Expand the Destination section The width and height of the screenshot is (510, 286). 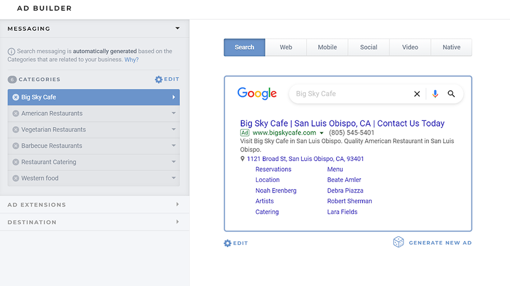(177, 222)
